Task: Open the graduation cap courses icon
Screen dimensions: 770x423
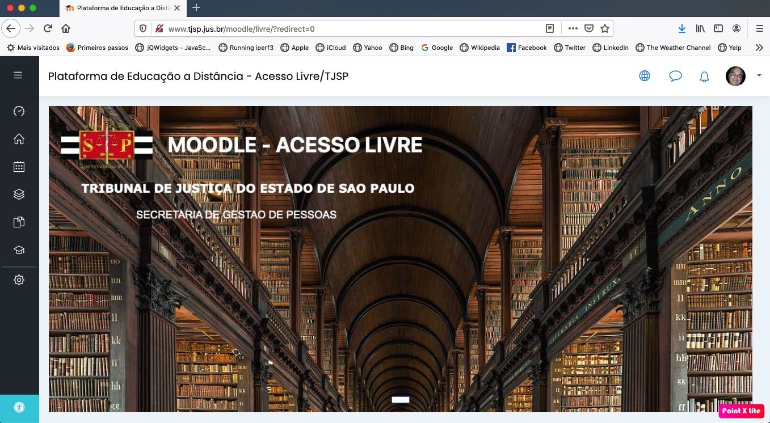Action: coord(19,250)
